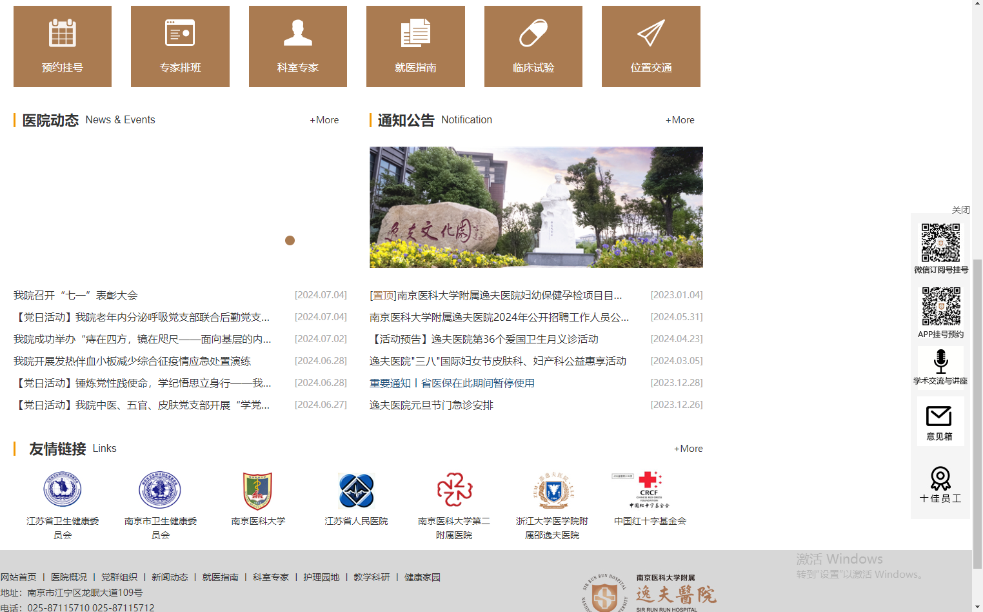
Task: Open the 逸夫文化园 notification banner image
Action: click(x=536, y=207)
